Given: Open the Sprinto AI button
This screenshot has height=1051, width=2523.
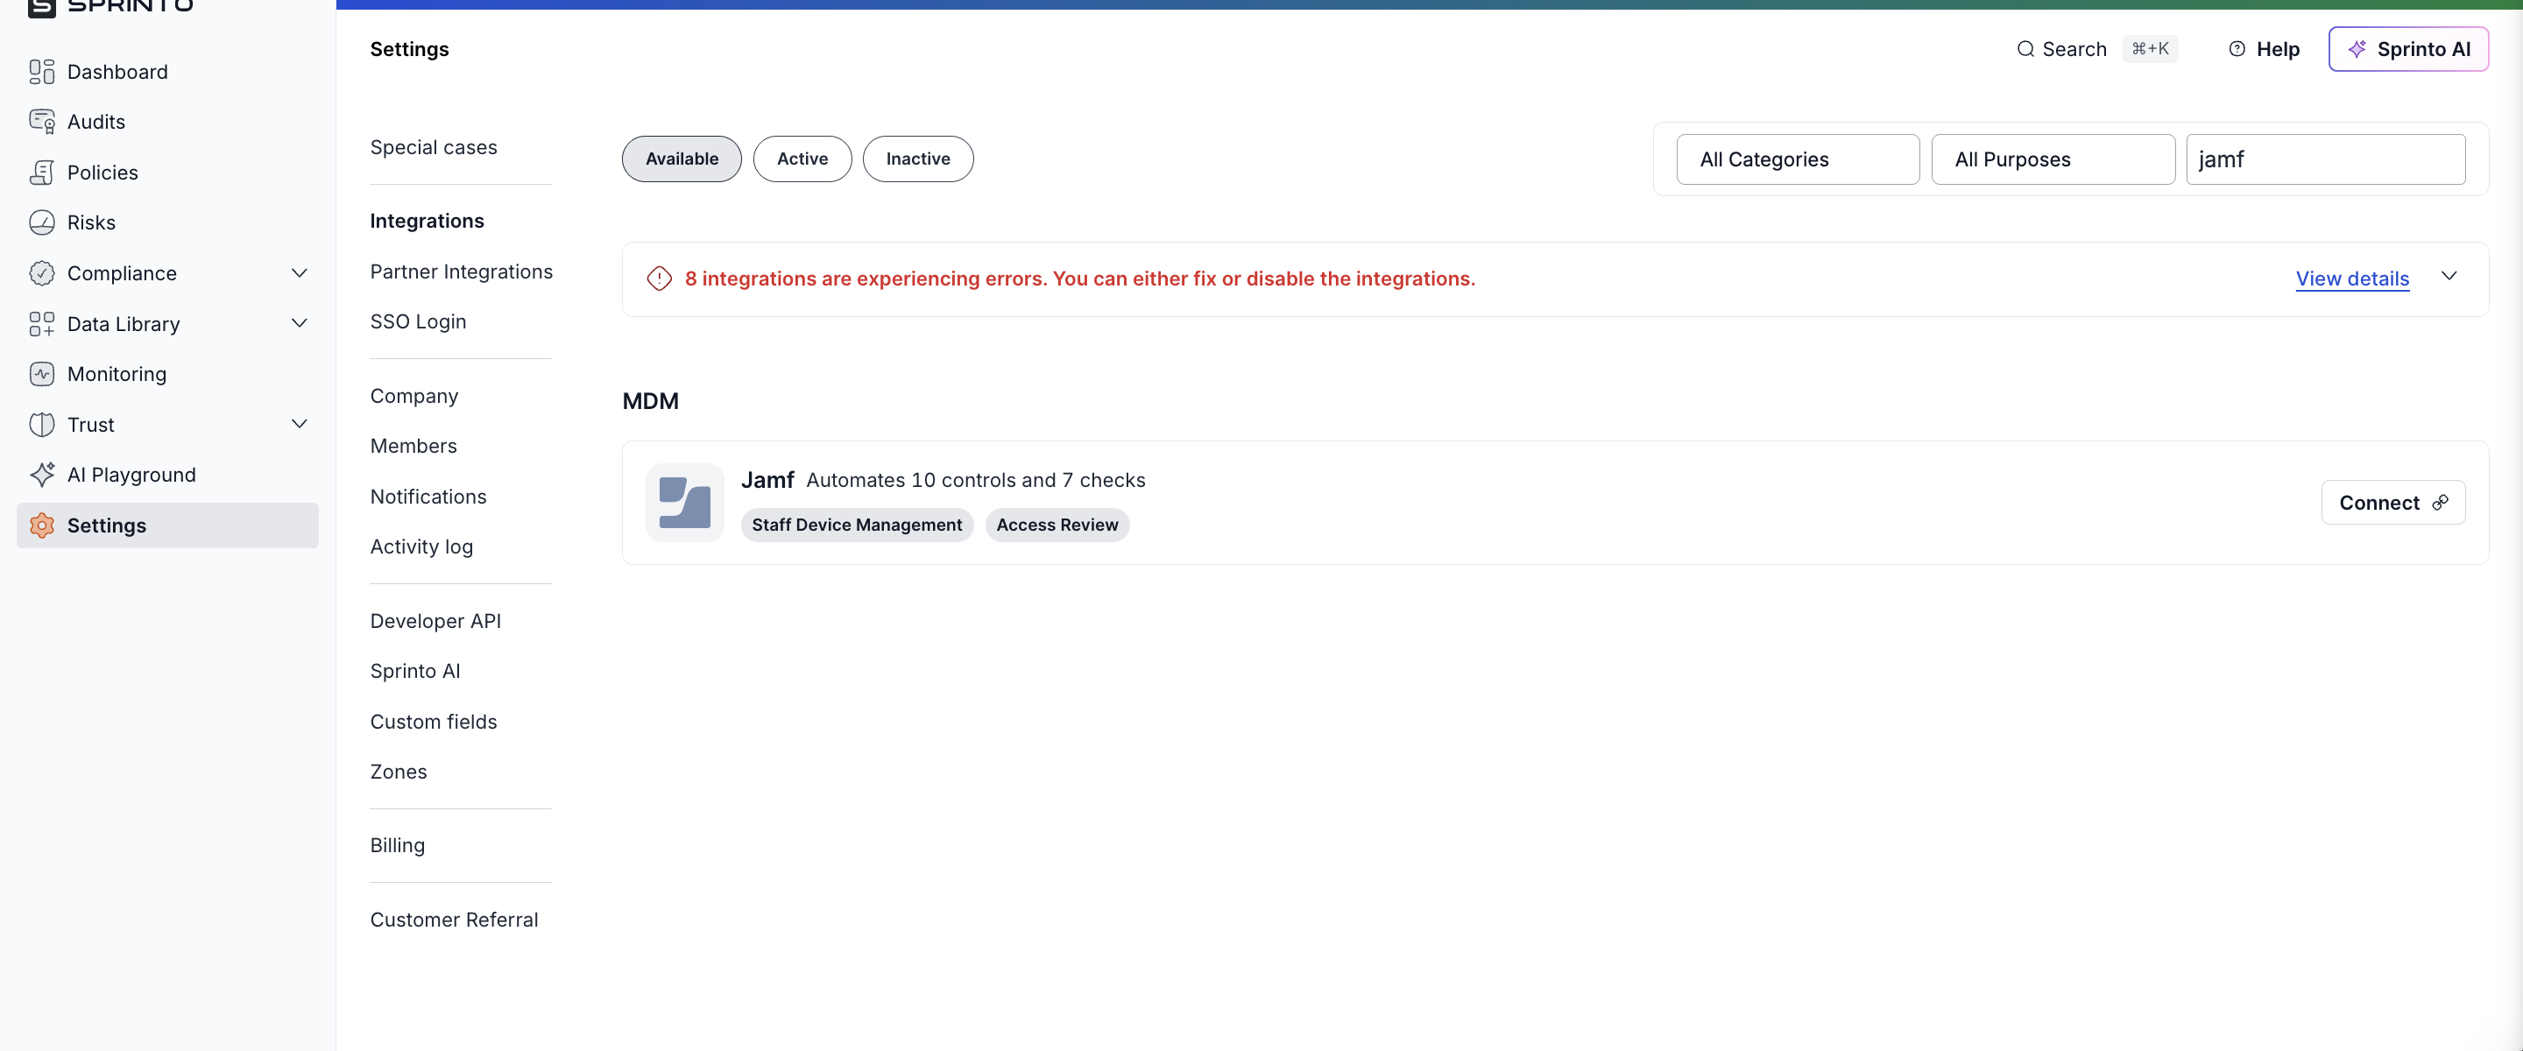Looking at the screenshot, I should (x=2407, y=49).
